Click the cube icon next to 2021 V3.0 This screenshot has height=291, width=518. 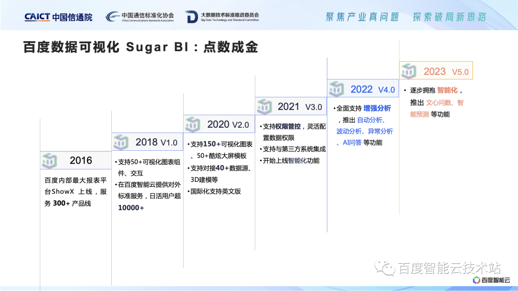pos(264,106)
